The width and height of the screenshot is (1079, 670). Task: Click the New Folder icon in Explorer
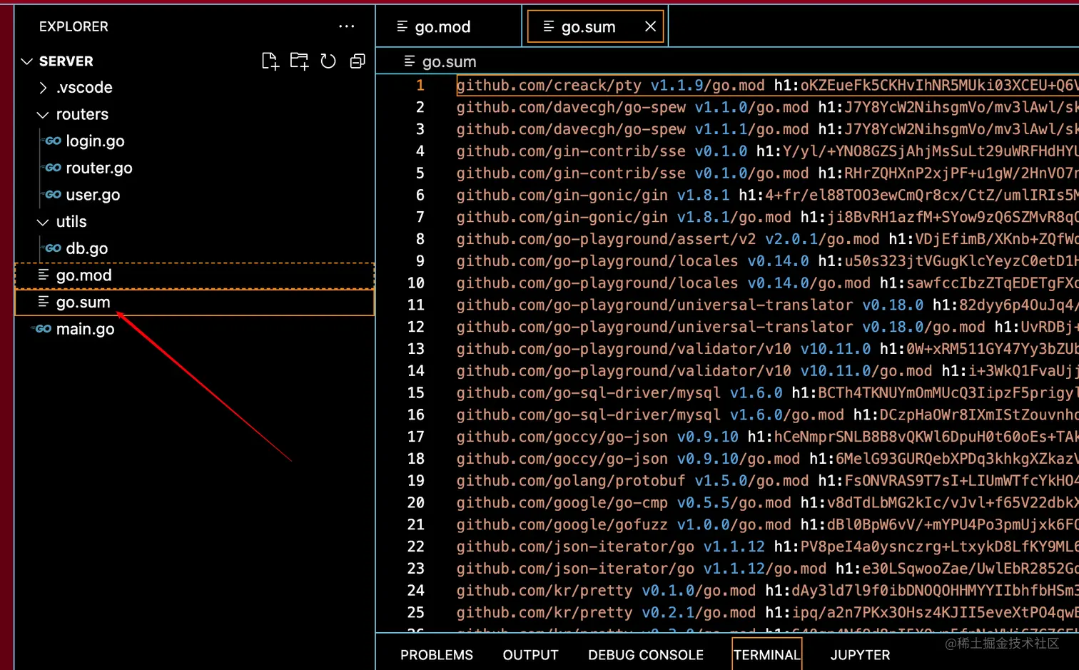pyautogui.click(x=299, y=61)
